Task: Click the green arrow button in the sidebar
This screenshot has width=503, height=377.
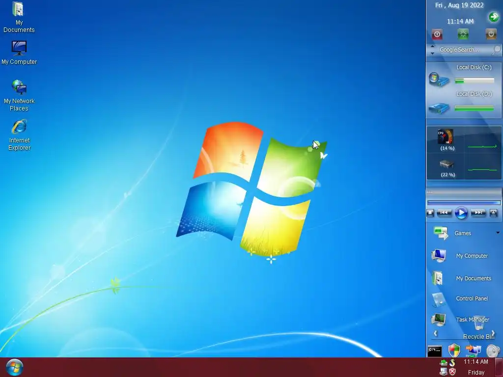Action: (494, 17)
